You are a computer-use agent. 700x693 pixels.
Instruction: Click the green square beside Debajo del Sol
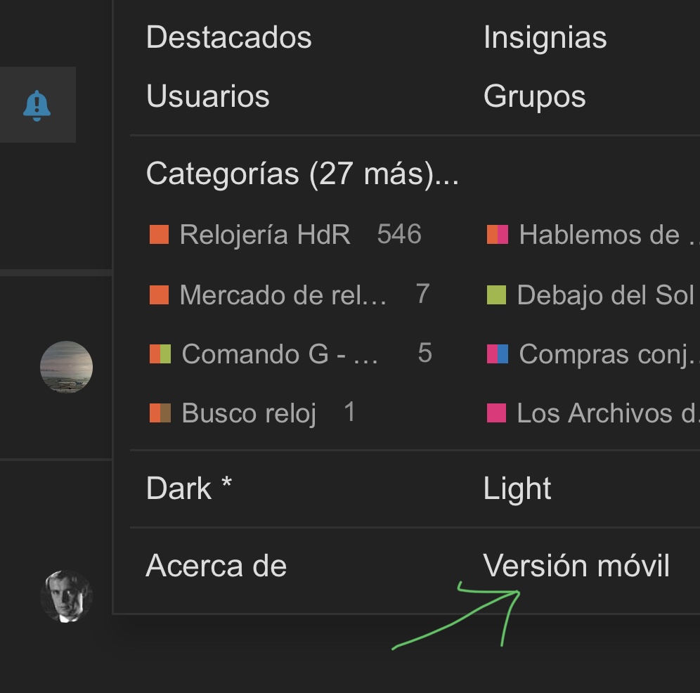tap(496, 294)
